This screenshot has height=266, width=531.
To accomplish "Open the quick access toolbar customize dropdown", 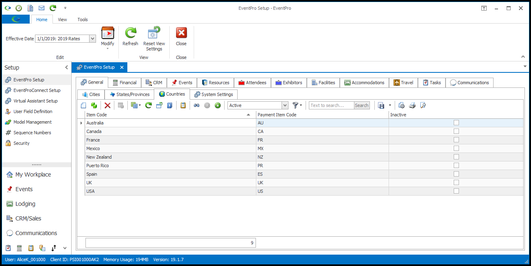I will coord(65,8).
